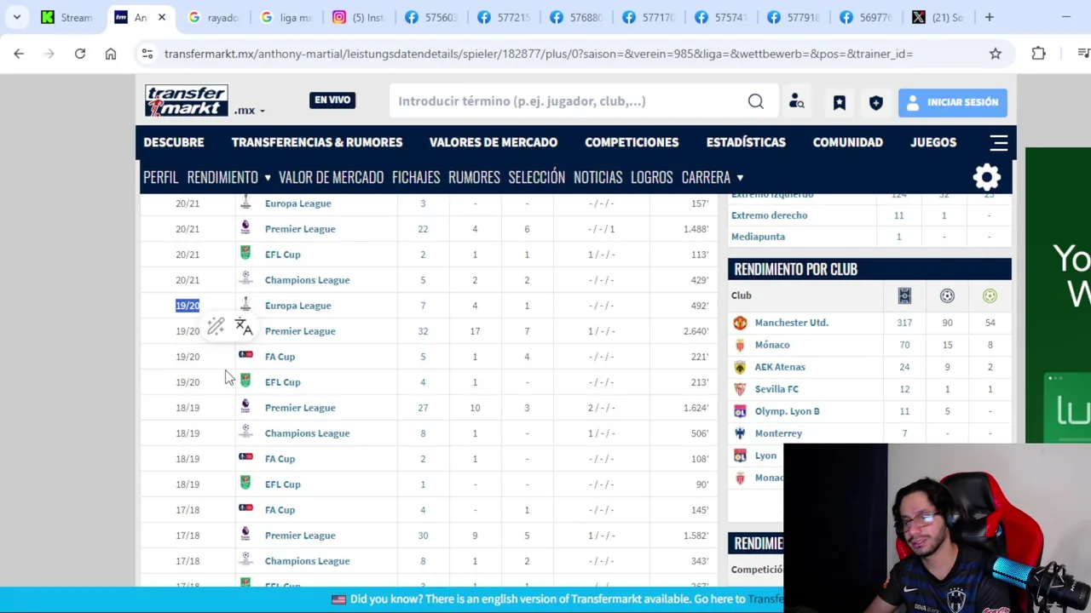
Task: Open the ESTADÍSTICAS menu
Action: (x=746, y=142)
